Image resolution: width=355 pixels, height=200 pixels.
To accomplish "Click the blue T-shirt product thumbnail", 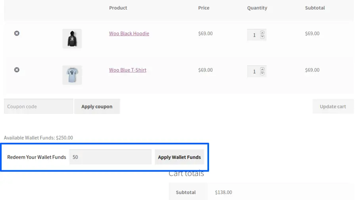I will point(72,75).
